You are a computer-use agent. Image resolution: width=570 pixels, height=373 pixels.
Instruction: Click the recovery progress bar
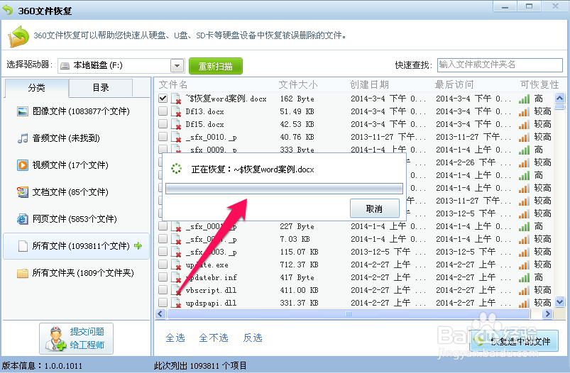[284, 189]
